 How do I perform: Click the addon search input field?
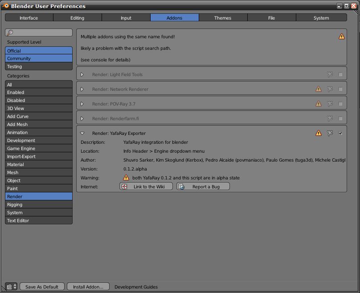[39, 33]
